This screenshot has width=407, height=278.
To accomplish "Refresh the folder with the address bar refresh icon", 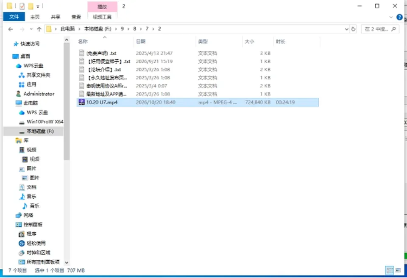I will coord(353,29).
